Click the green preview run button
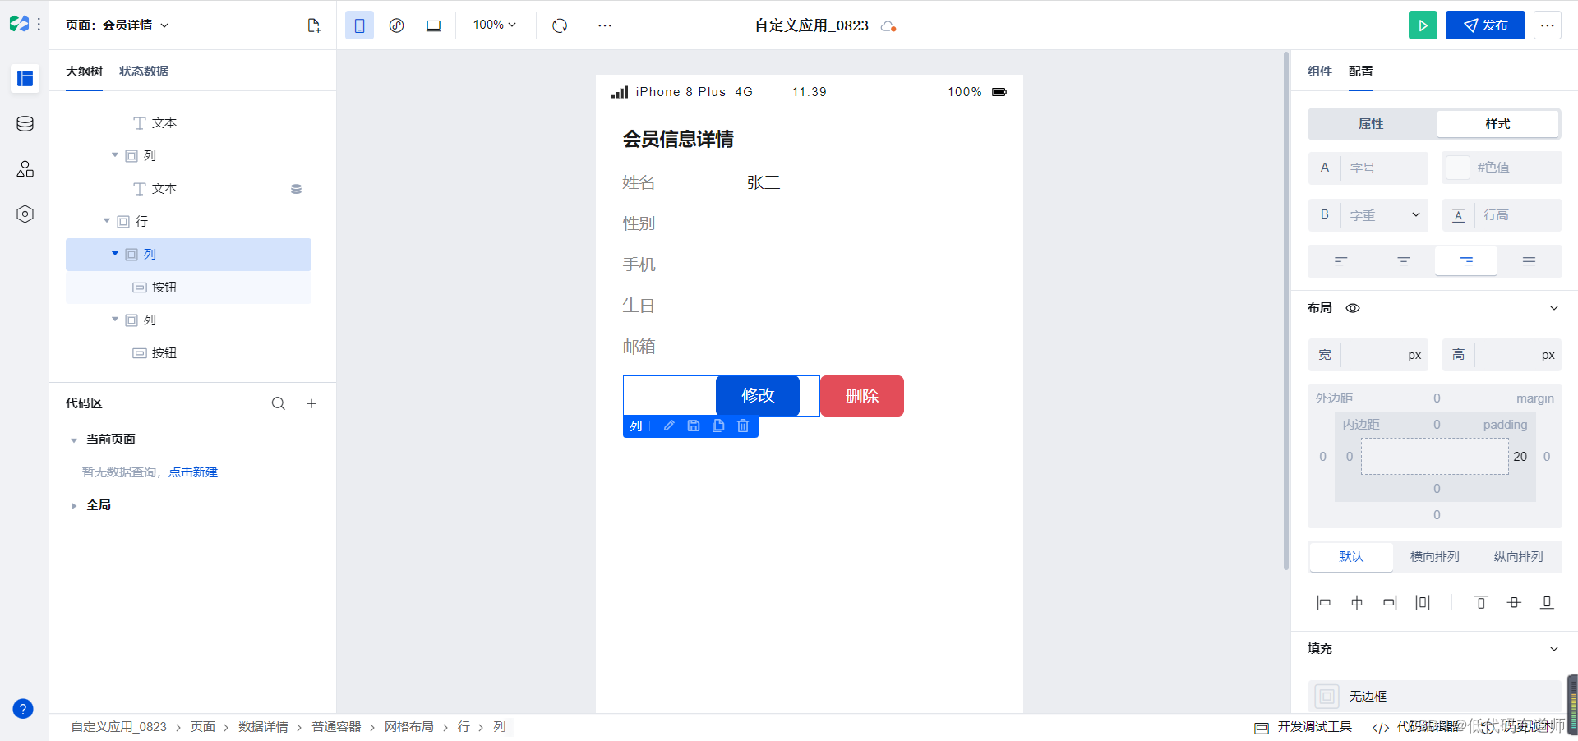The height and width of the screenshot is (741, 1578). [1423, 25]
